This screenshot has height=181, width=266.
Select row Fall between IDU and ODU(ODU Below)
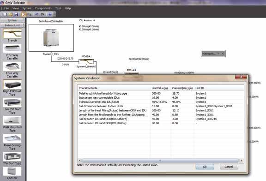click(161, 123)
